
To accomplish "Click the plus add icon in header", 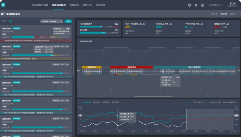I will (190, 5).
